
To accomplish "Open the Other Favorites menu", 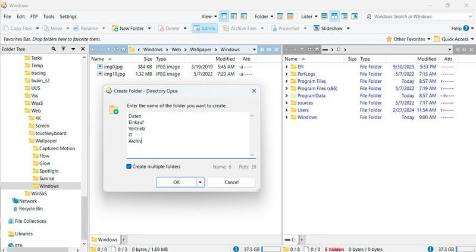I will pos(408,39).
